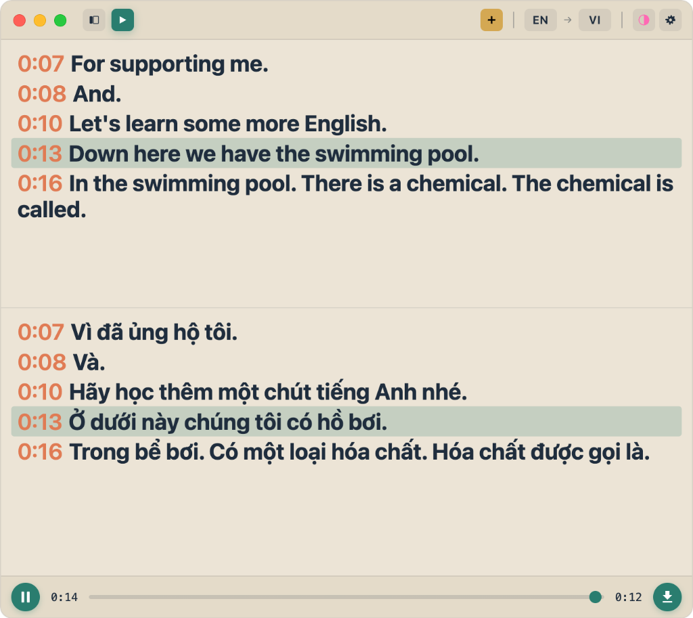Click the green play button in toolbar
Screen dimensions: 693x618
(x=122, y=20)
